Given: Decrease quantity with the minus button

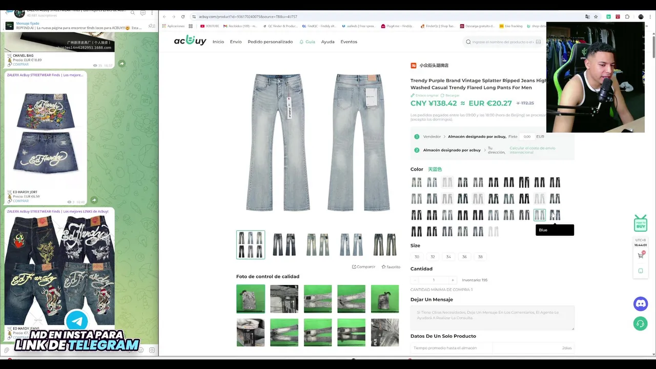Looking at the screenshot, I should pos(415,280).
